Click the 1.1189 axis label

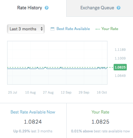click(120, 50)
